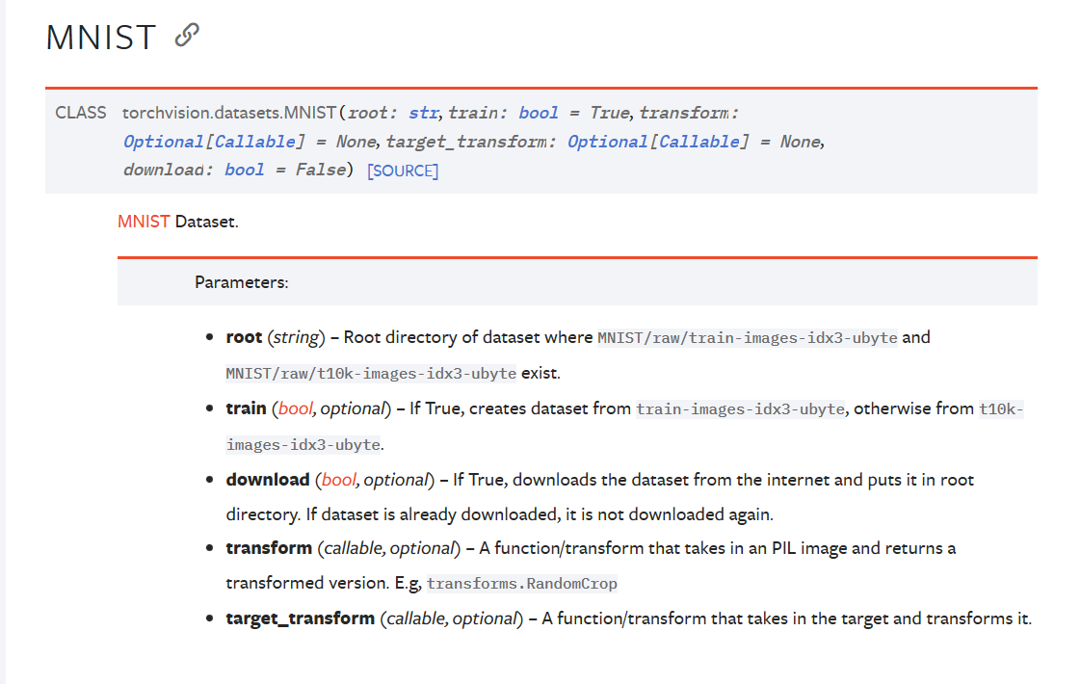Click 'bool' type after 'train:' in the signature
The image size is (1081, 684).
click(x=539, y=113)
